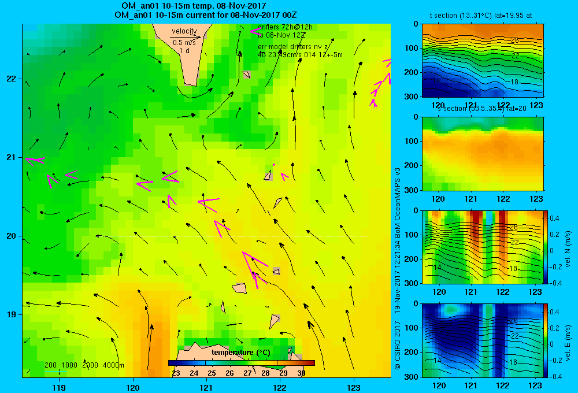Click the 'drifters 72h@12h' annotation
The height and width of the screenshot is (393, 578).
(285, 27)
